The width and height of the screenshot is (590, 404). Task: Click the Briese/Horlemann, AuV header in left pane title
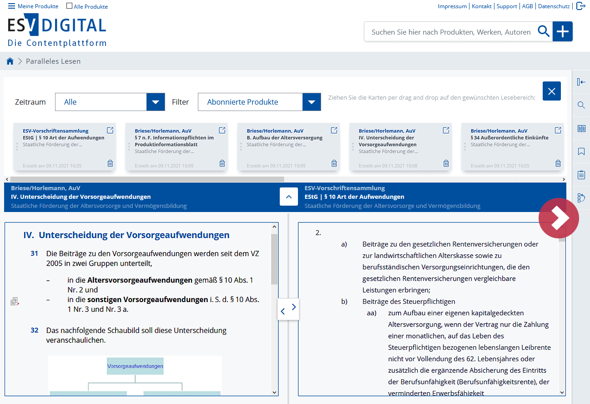coord(45,188)
